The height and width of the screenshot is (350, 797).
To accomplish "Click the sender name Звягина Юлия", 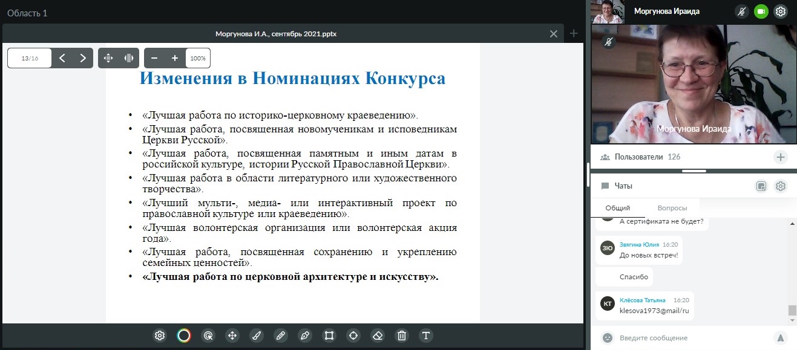I will (638, 245).
